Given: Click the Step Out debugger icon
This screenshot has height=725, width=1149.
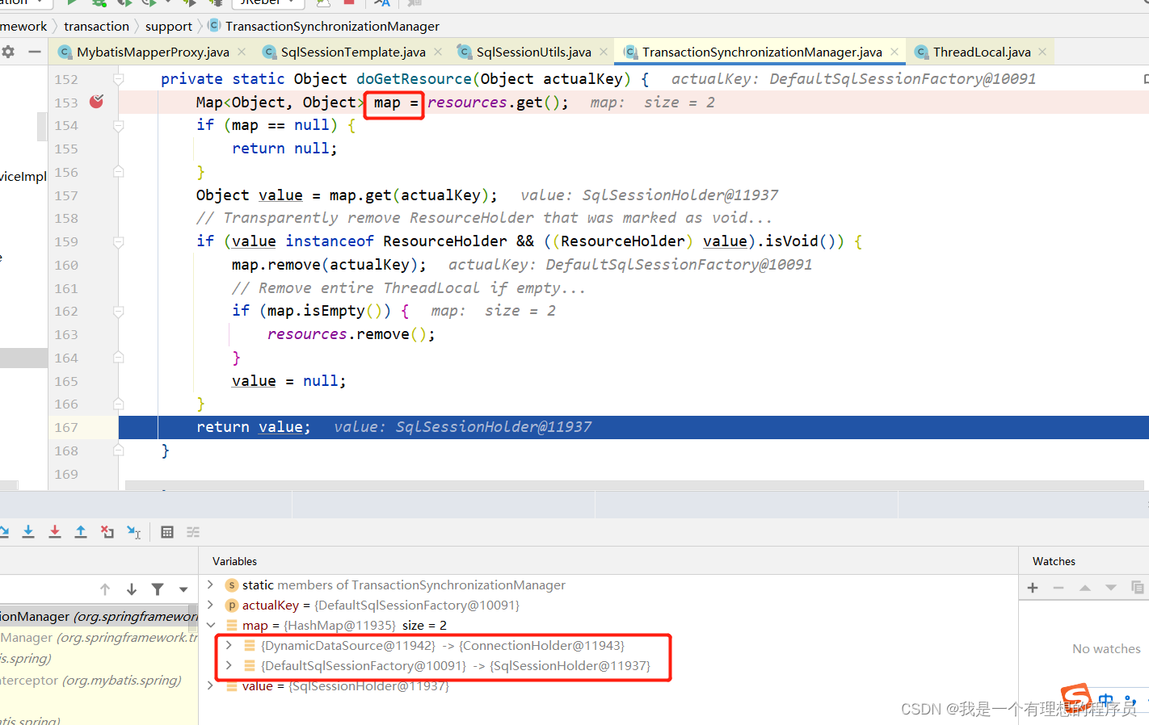Looking at the screenshot, I should 81,531.
